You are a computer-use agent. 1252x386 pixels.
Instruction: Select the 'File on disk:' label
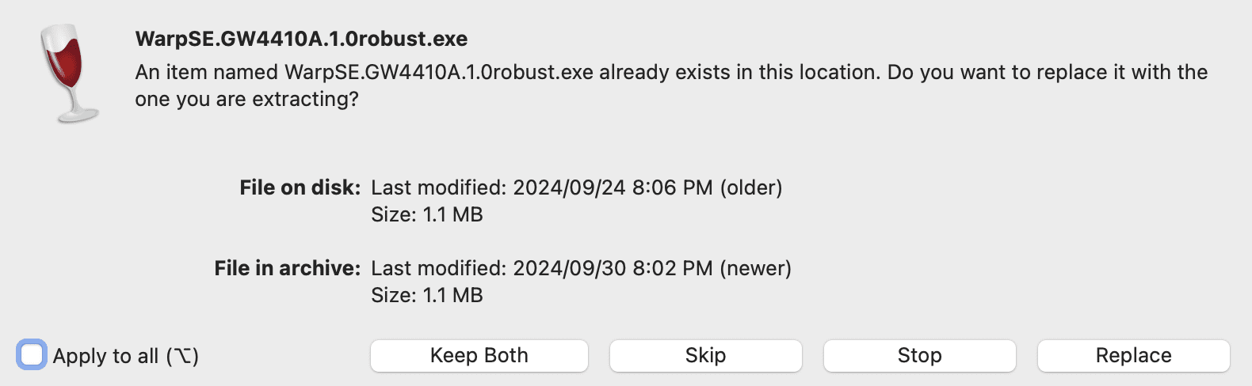[x=300, y=187]
